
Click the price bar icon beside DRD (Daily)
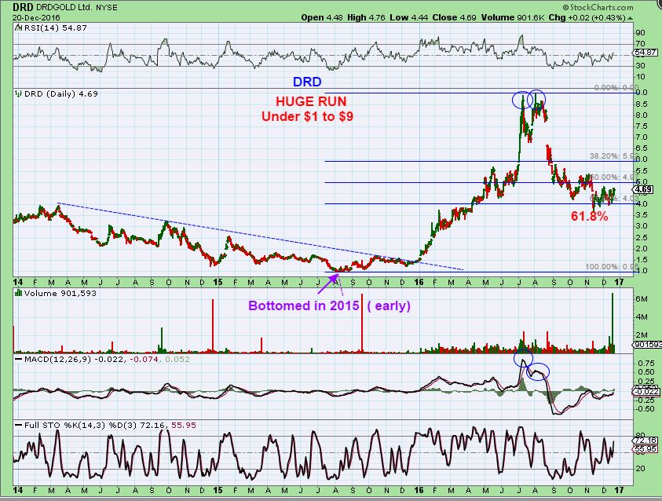point(19,94)
